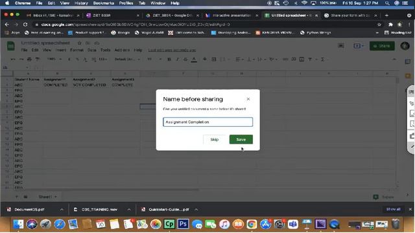Open the Sheet1 tab dropdown arrow
This screenshot has height=233, width=415.
point(56,197)
